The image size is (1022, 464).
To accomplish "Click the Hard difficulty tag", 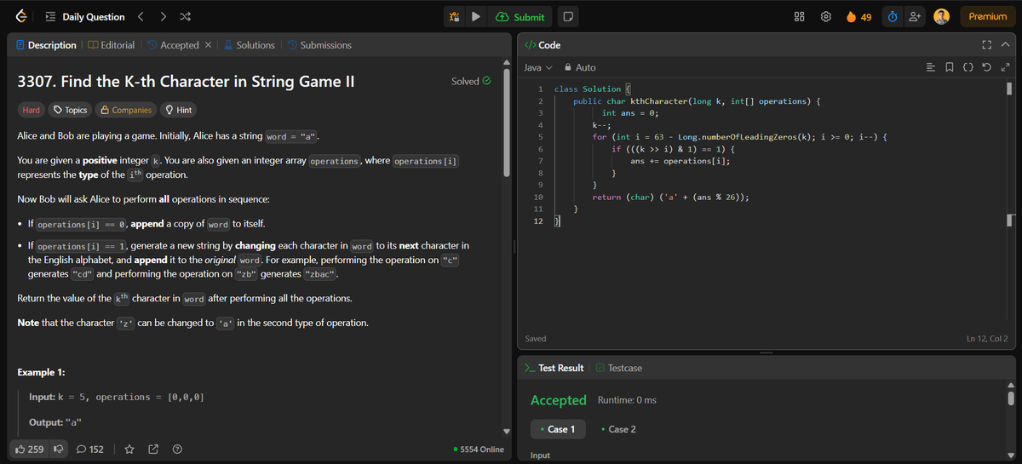I will coord(32,110).
